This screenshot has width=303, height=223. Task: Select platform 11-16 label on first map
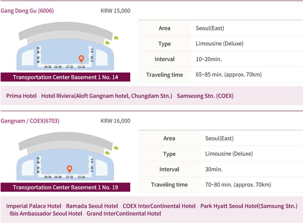(x=81, y=67)
